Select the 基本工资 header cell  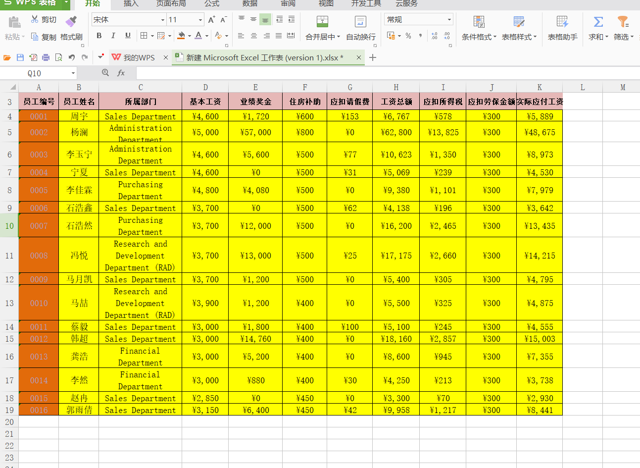[205, 102]
